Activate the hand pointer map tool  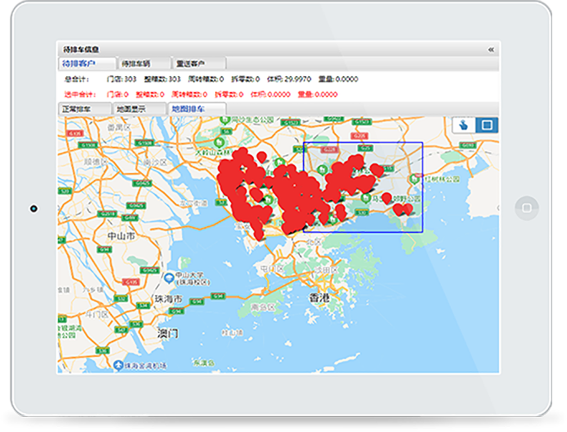click(x=463, y=125)
